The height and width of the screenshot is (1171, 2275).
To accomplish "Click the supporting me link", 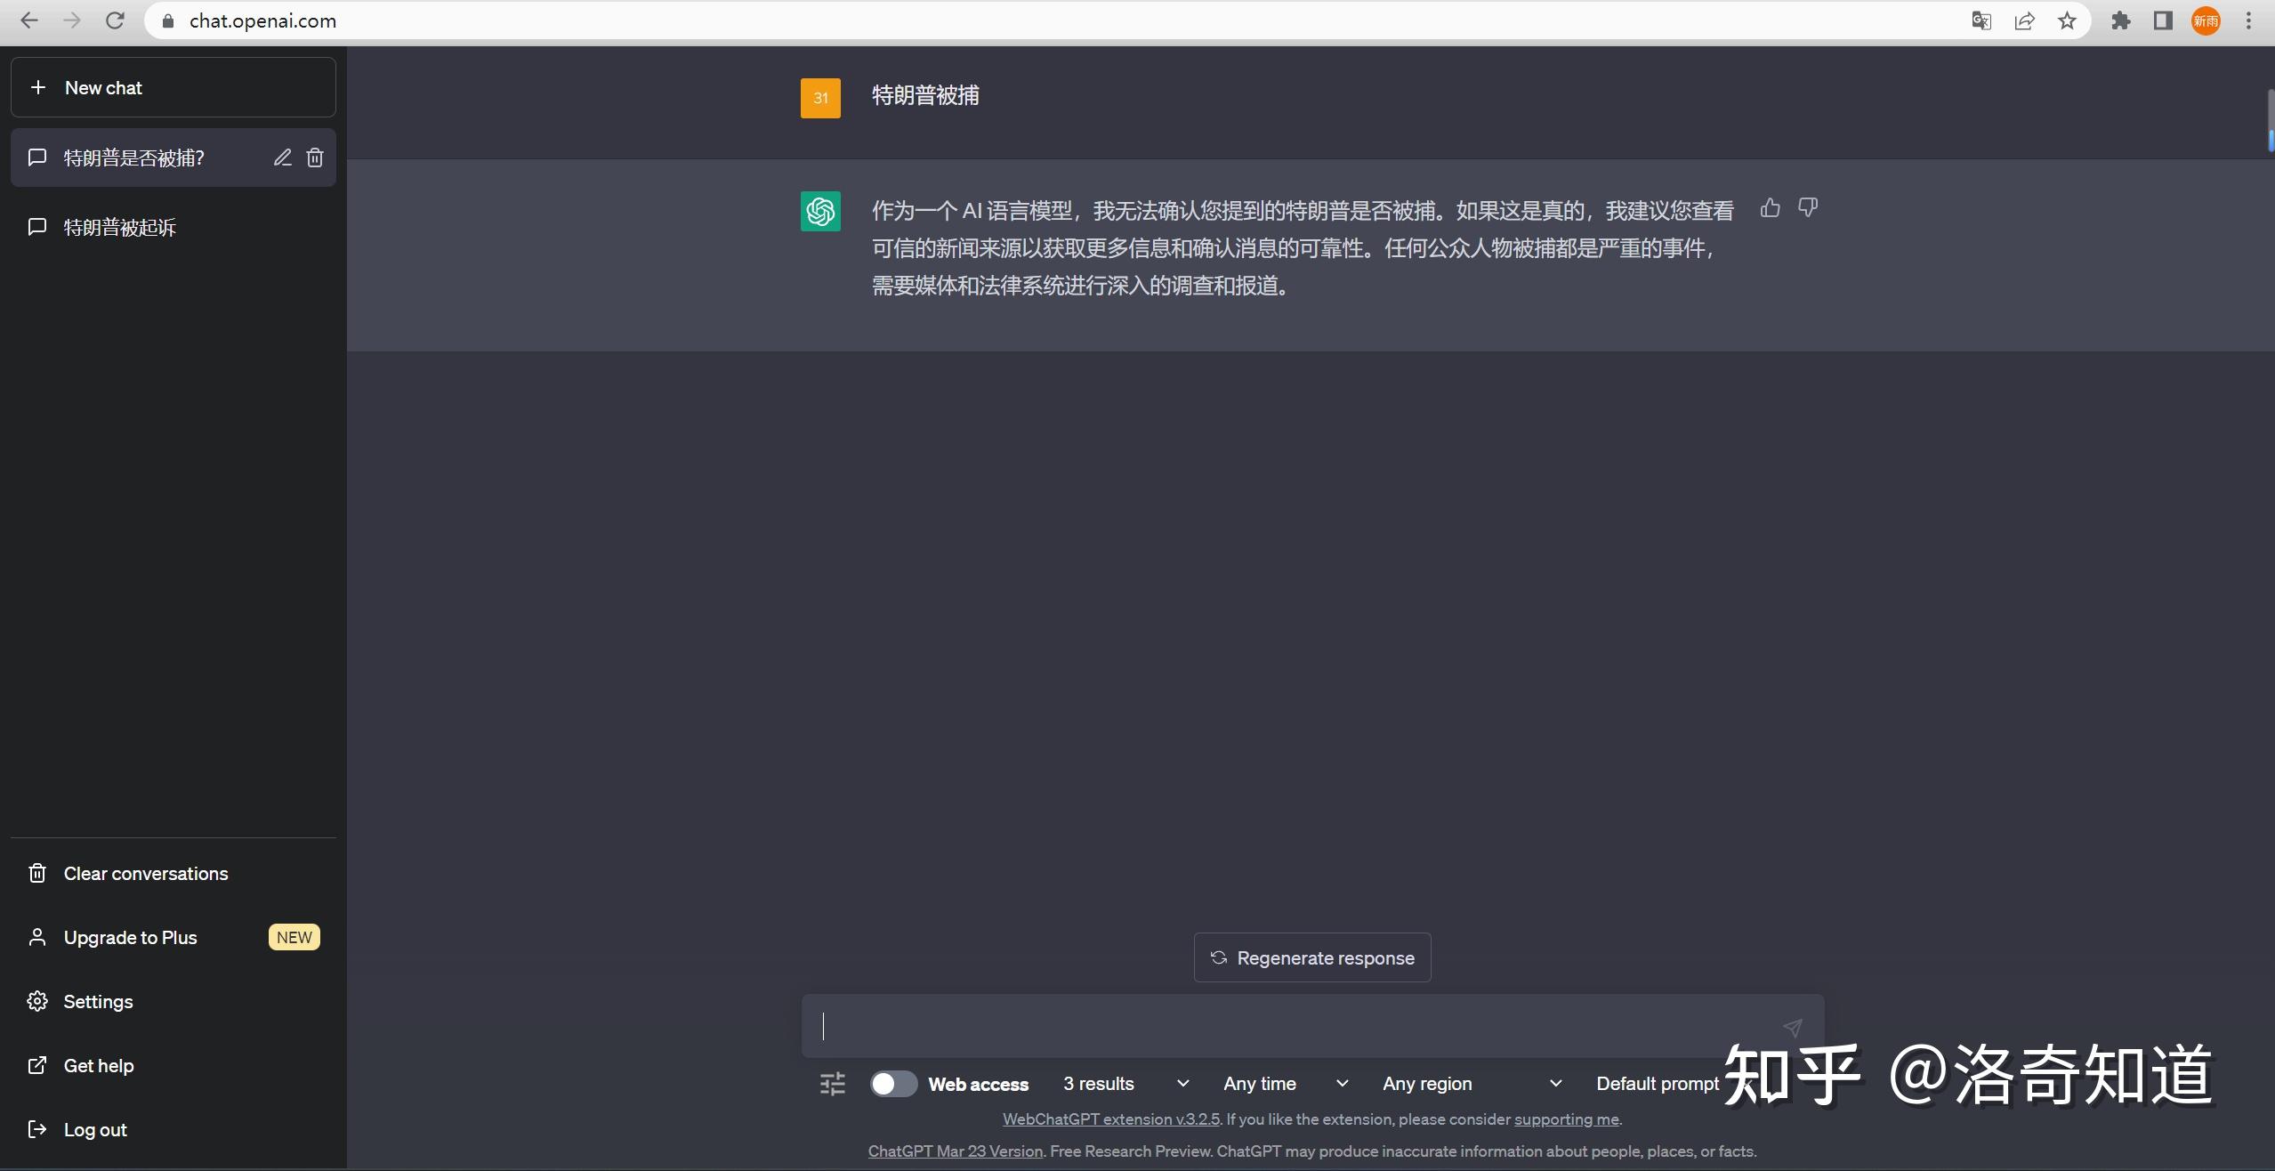I will 1567,1119.
